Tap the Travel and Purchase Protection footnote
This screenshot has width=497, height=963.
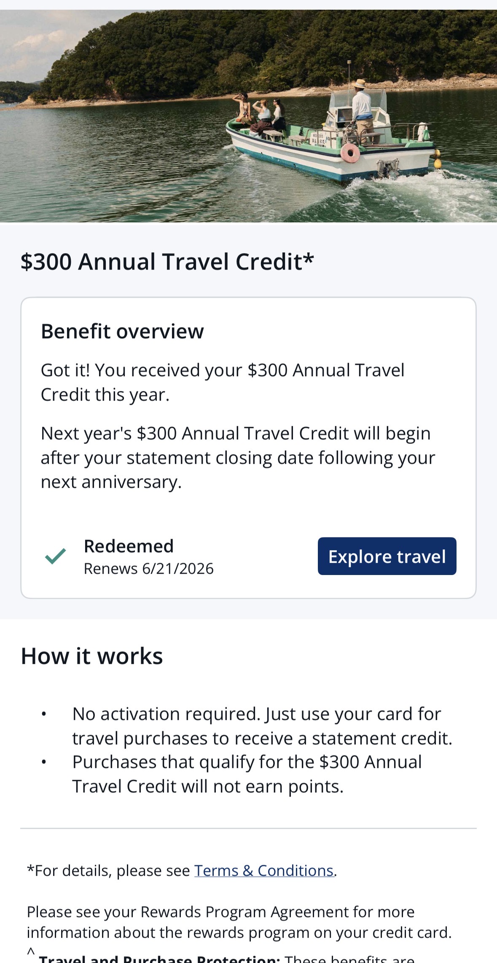pos(226,958)
